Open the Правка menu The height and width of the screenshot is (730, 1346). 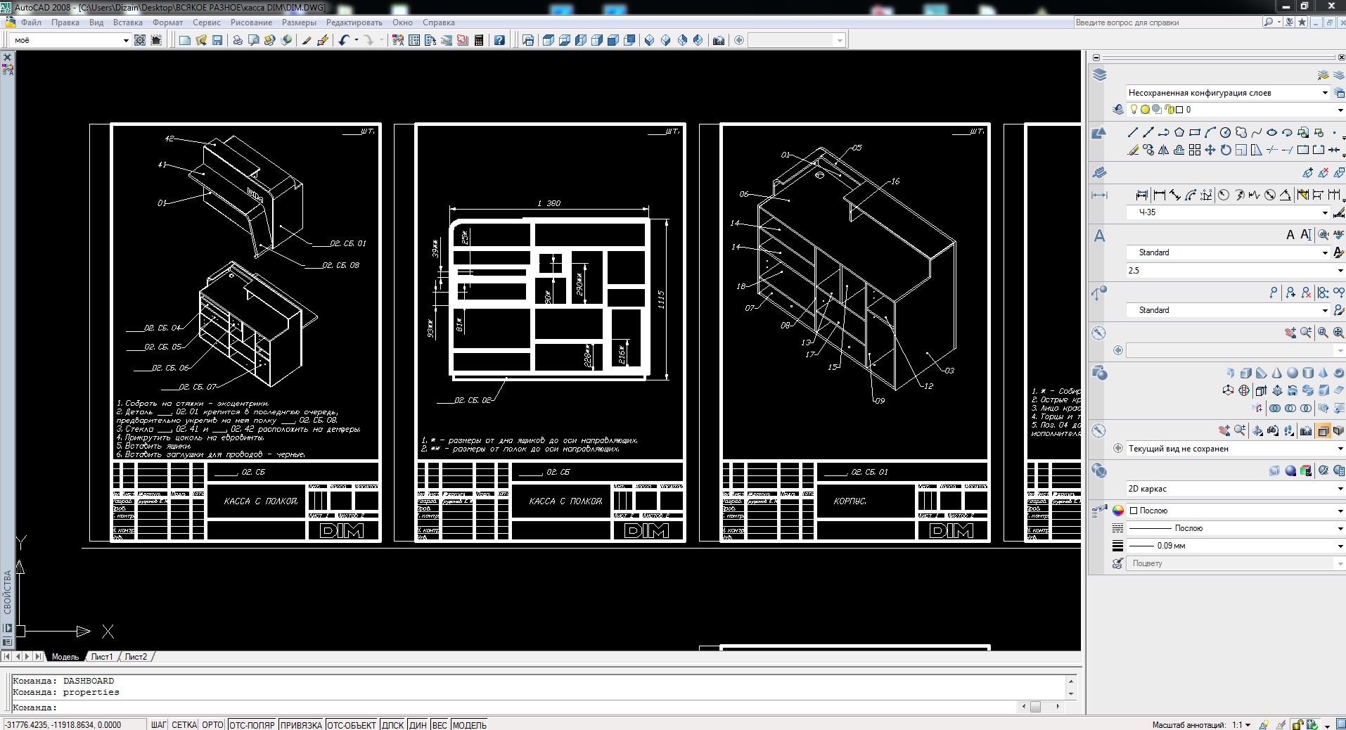point(65,23)
